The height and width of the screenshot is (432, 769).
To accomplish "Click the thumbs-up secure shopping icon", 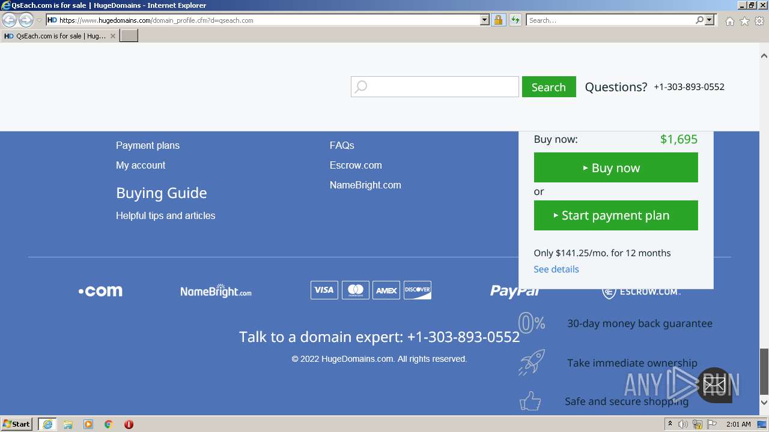I will point(530,401).
